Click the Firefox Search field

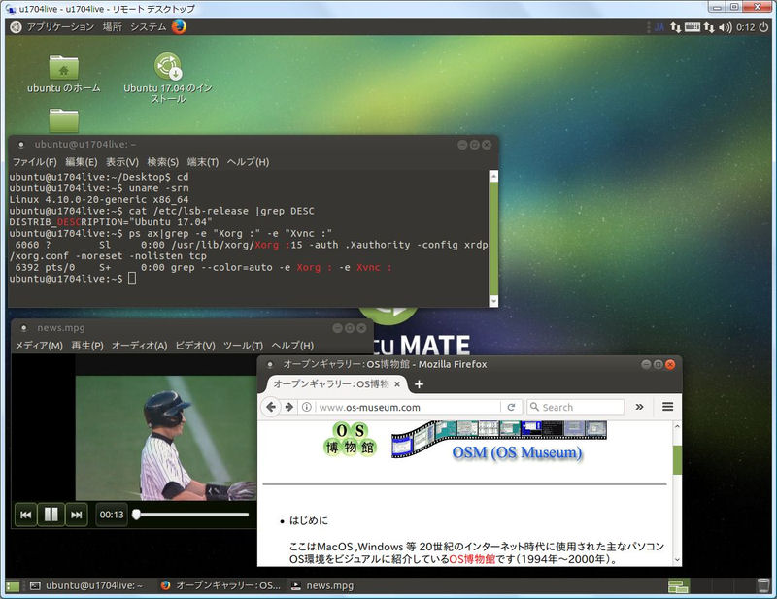pos(575,407)
